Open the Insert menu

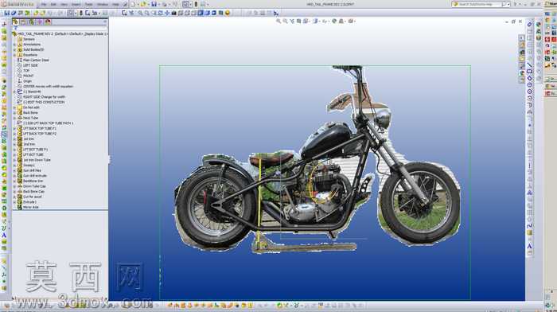[x=76, y=5]
